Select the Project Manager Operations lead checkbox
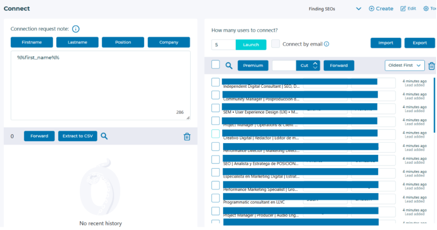Screen dimensions: 437x230 pyautogui.click(x=215, y=121)
